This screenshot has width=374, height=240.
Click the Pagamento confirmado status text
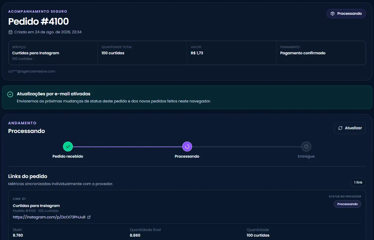[x=303, y=53]
